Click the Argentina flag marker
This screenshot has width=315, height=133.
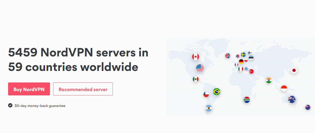209,108
